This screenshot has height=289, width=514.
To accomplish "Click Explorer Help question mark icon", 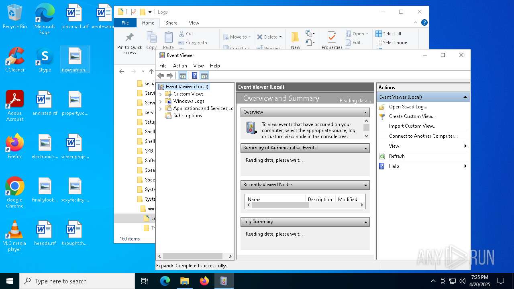I will pos(424,23).
